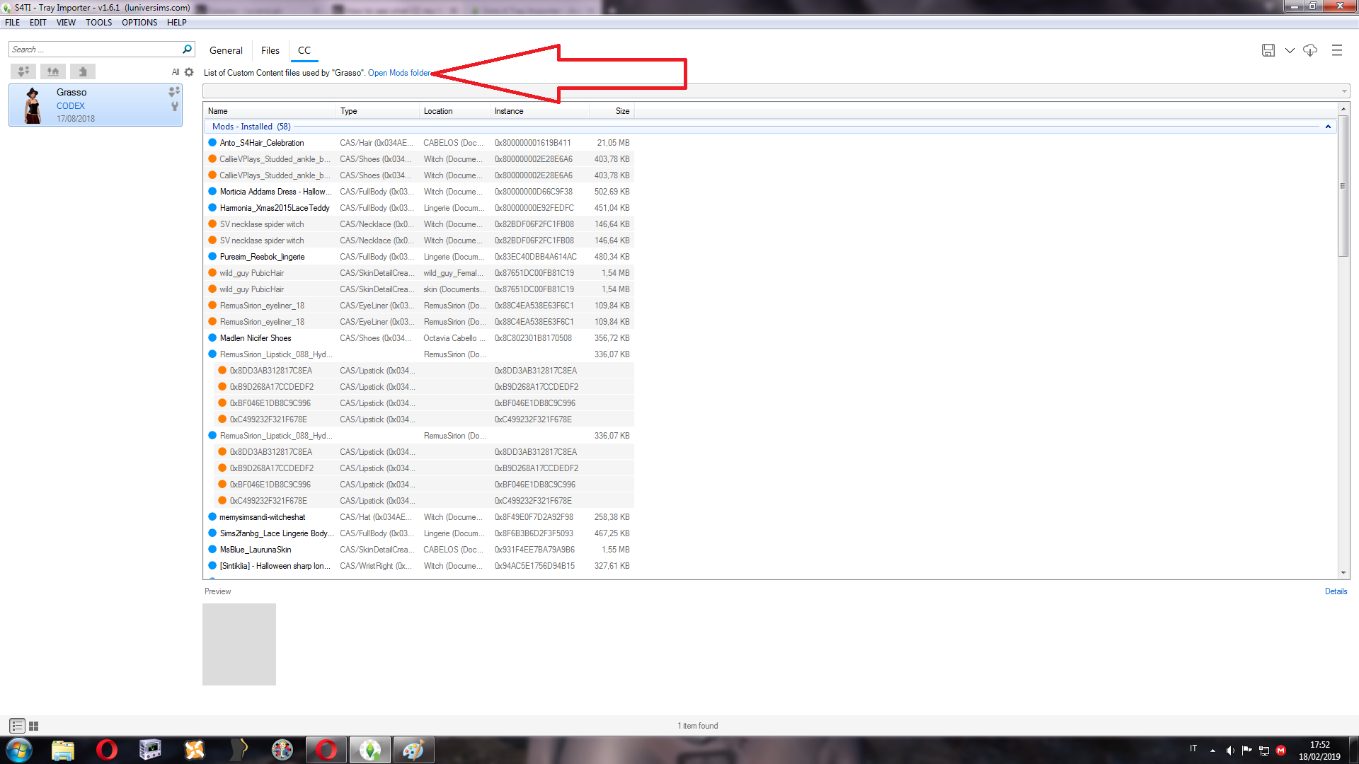Click the cloud download icon
The width and height of the screenshot is (1359, 764).
coord(1310,50)
